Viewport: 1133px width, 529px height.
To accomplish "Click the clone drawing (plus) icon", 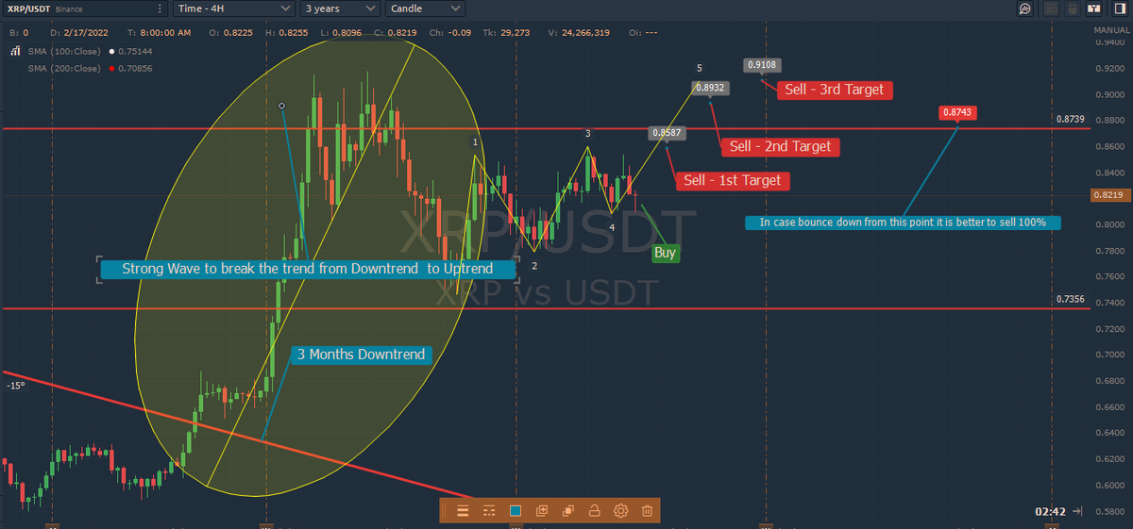I will [542, 511].
